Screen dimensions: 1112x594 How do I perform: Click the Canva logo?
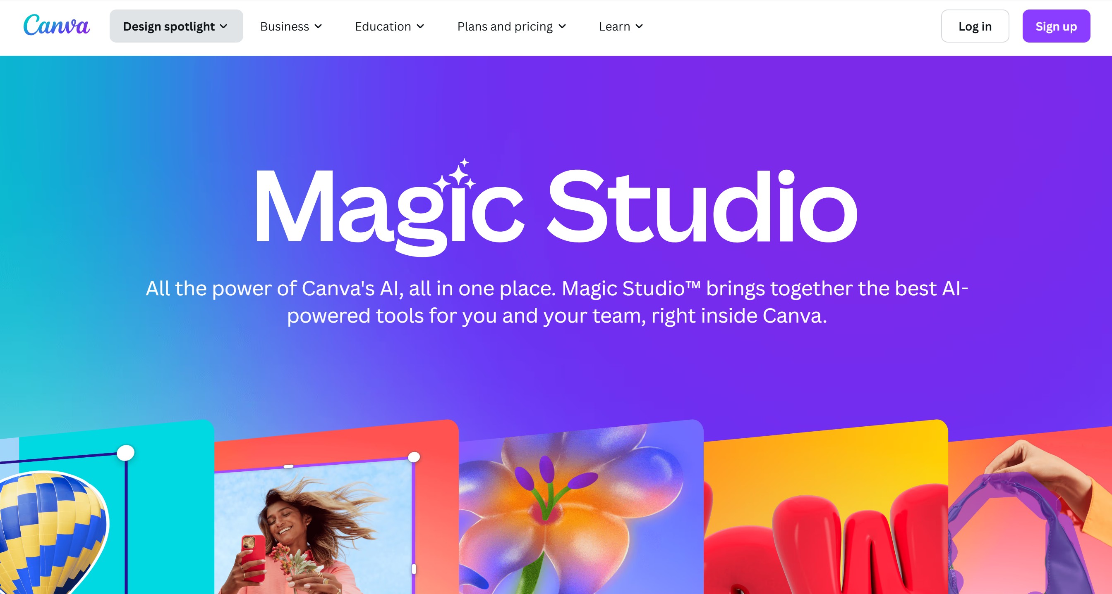tap(57, 25)
